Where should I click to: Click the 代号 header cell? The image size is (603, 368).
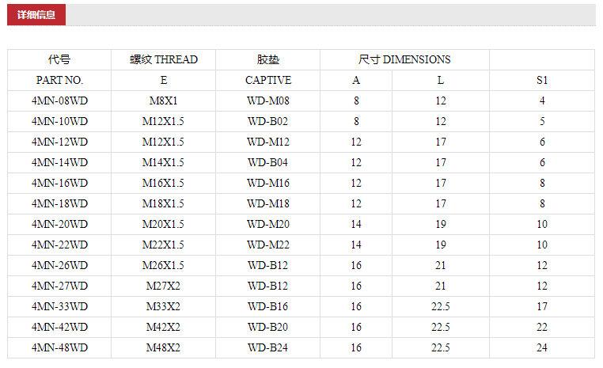[x=59, y=59]
